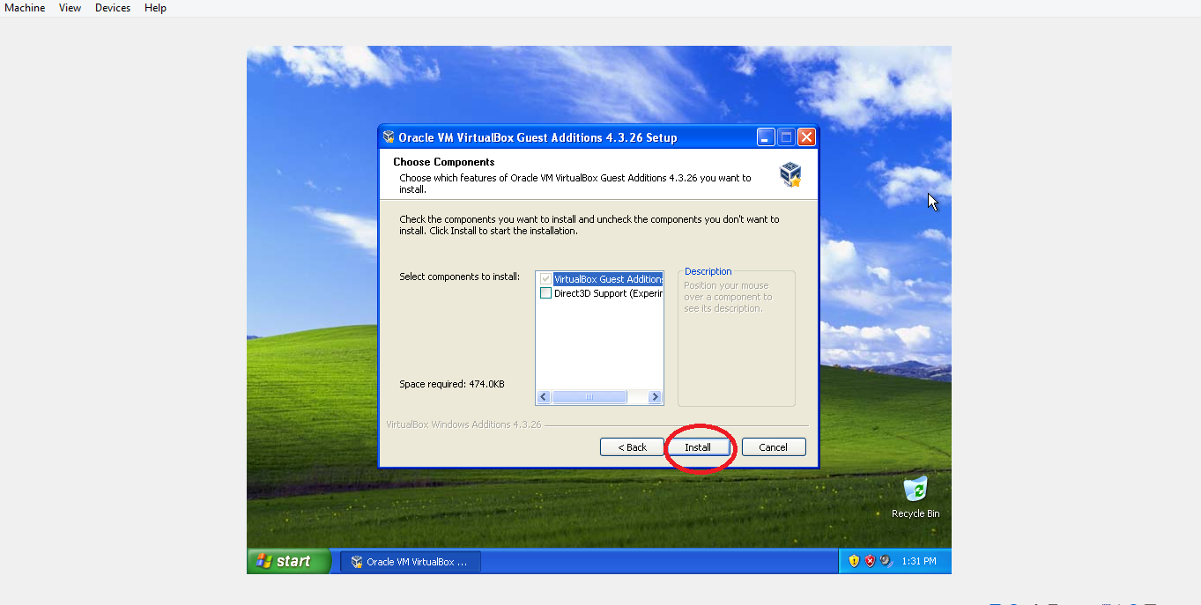Select the Oracle VM VirtualBox taskbar button
1201x605 pixels.
point(411,562)
